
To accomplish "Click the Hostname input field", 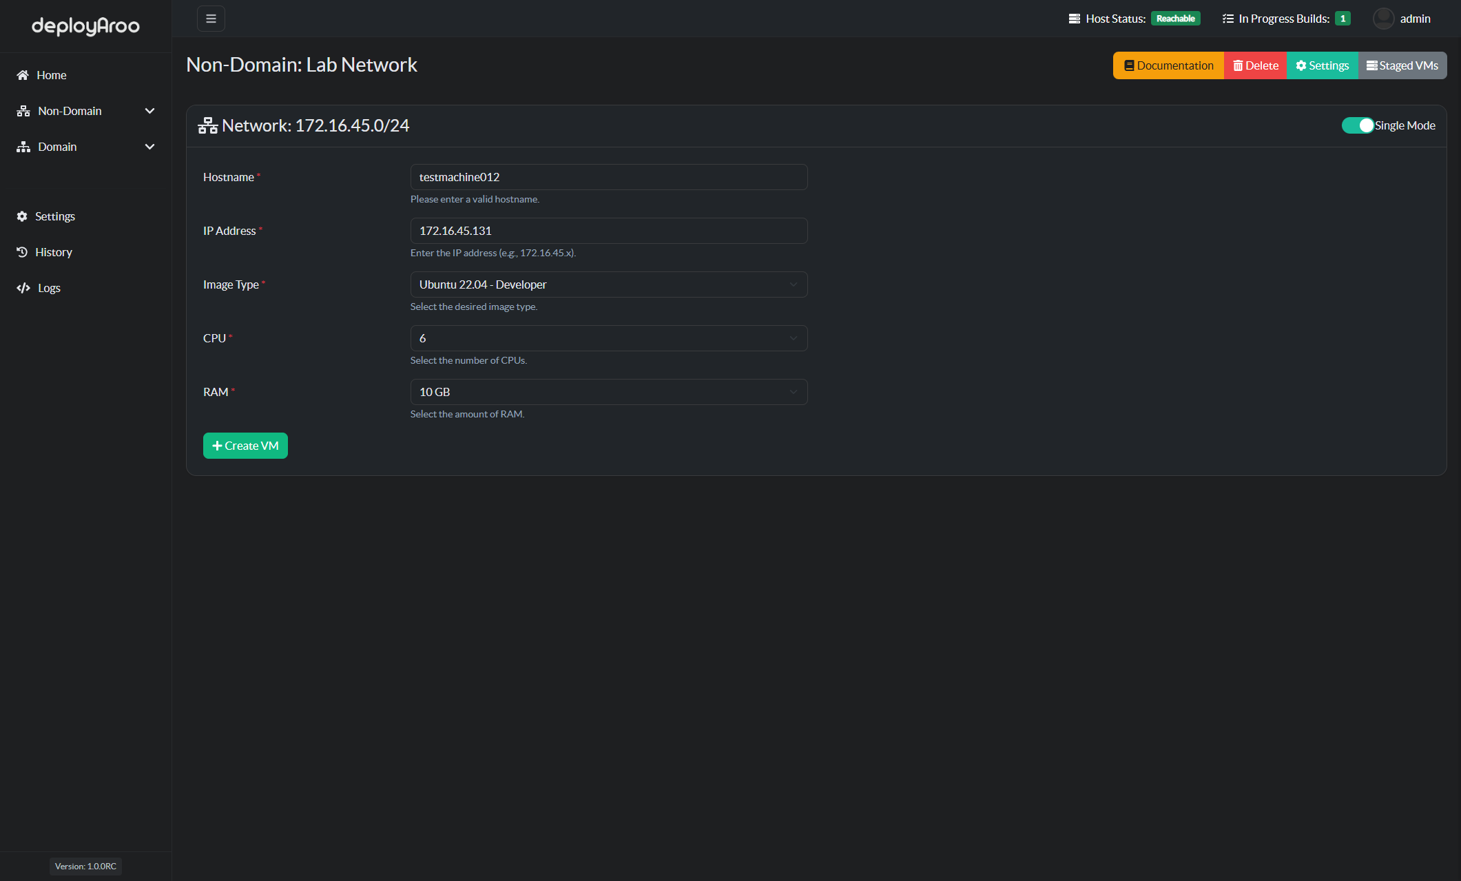I will [610, 176].
